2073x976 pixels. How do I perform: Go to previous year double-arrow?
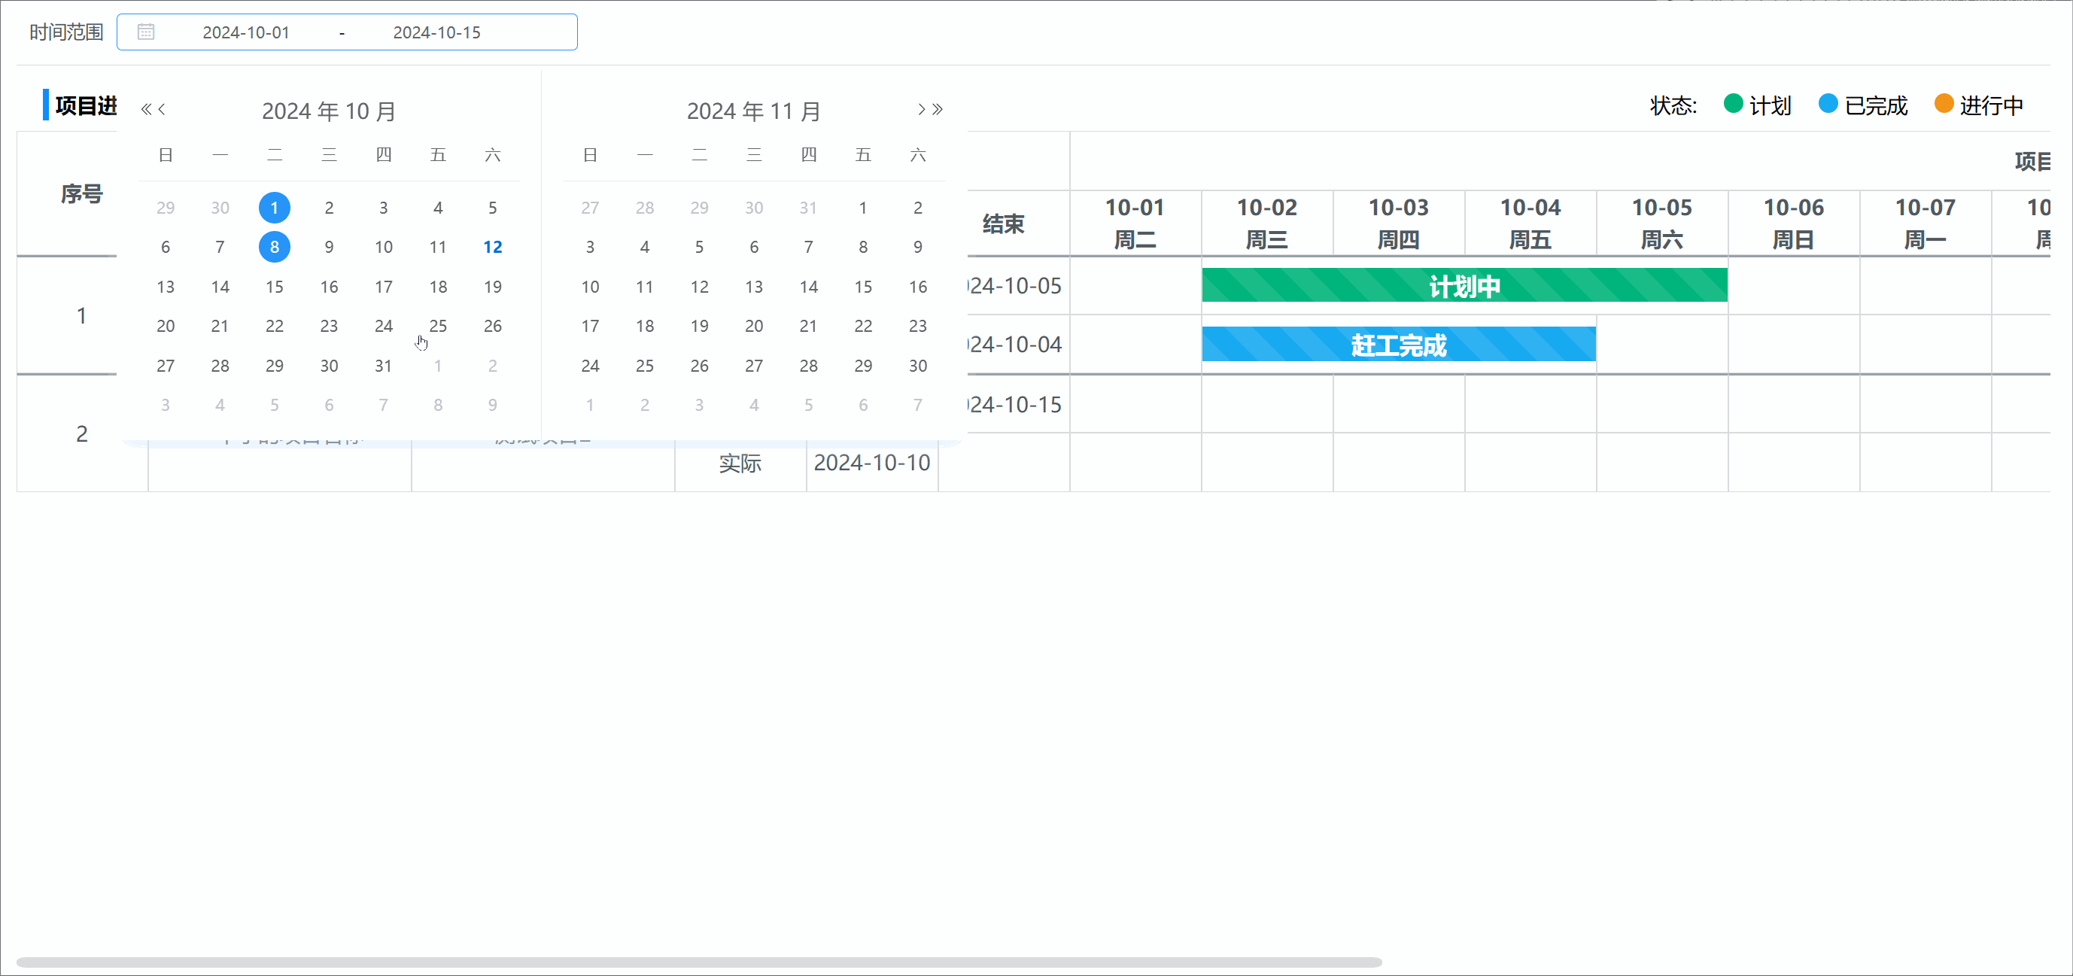[x=146, y=109]
